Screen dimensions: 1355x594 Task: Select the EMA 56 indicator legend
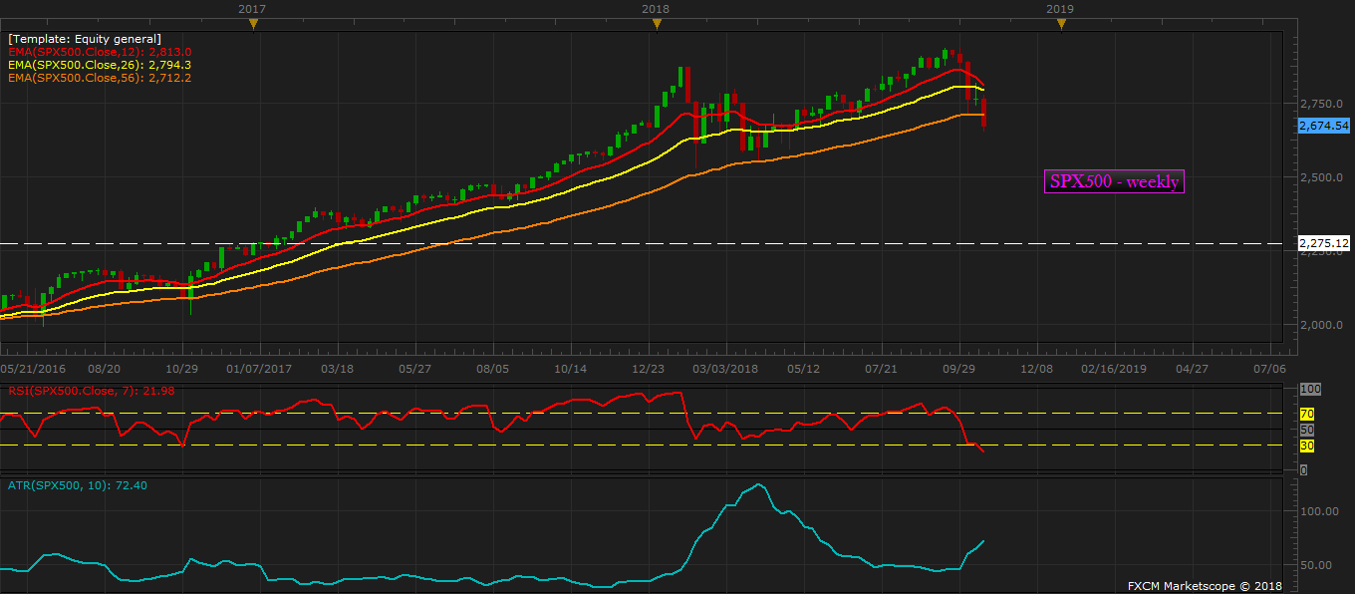pos(100,78)
